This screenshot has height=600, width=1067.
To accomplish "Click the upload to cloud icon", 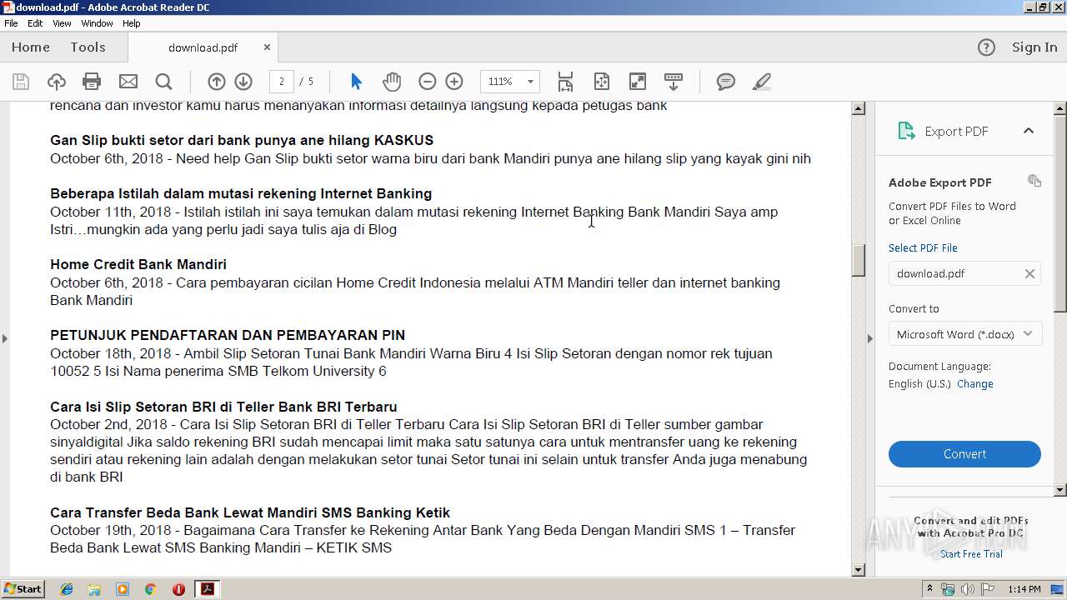I will pyautogui.click(x=57, y=82).
